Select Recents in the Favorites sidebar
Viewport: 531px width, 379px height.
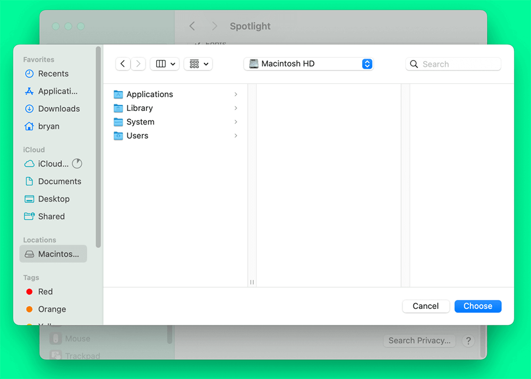53,74
